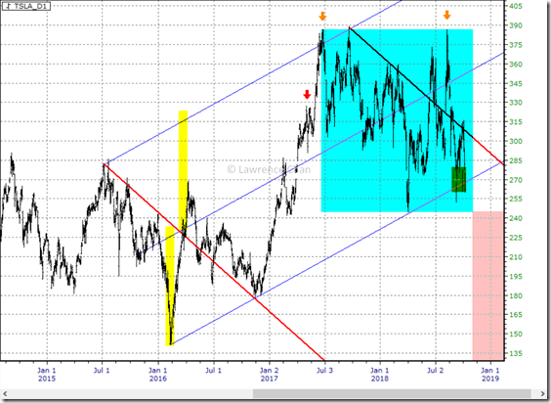This screenshot has height=403, width=551.
Task: Click the left orange down arrow marker
Action: point(322,16)
